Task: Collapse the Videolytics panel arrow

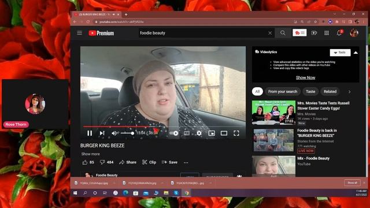Action: pos(356,53)
